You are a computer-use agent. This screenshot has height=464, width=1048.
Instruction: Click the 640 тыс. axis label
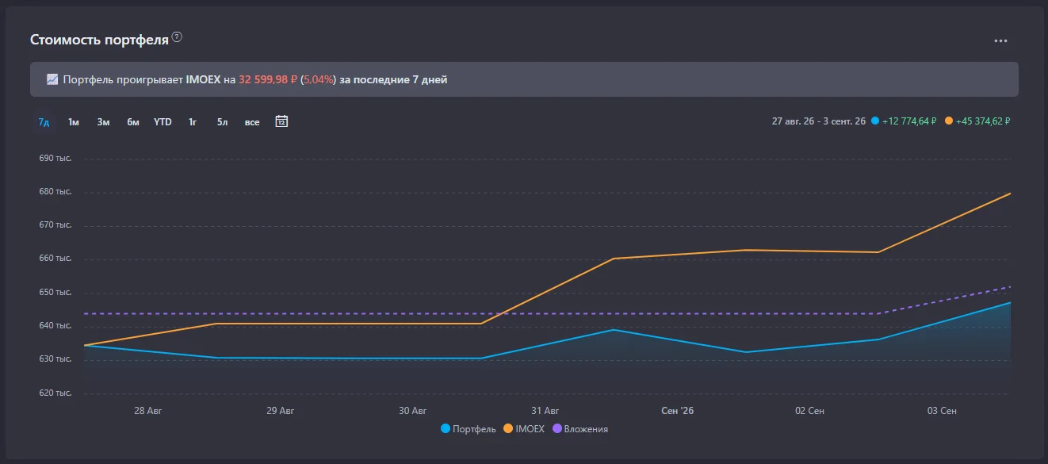point(55,326)
